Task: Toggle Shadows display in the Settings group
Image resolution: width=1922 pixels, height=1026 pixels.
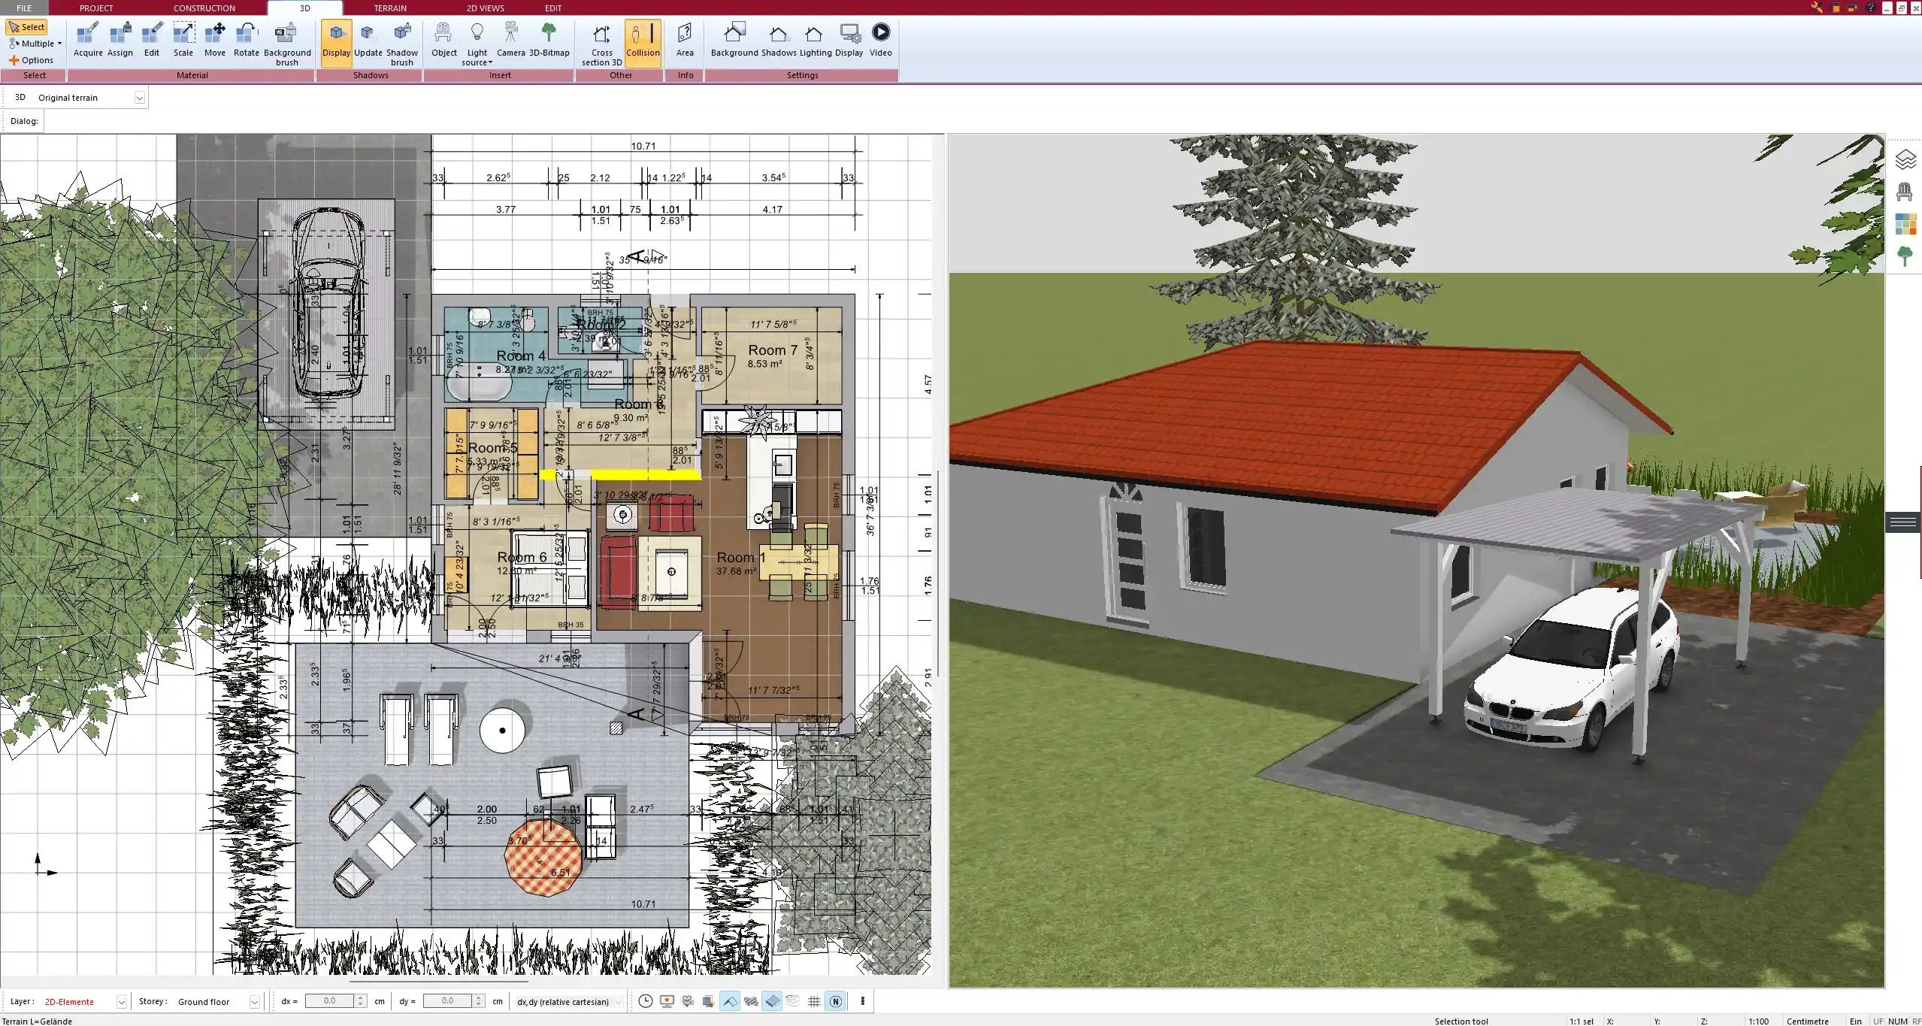Action: 778,38
